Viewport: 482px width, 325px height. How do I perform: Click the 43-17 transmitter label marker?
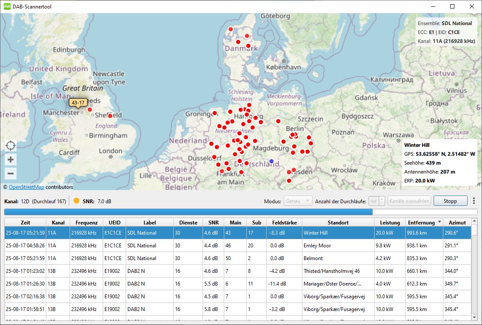(x=78, y=103)
